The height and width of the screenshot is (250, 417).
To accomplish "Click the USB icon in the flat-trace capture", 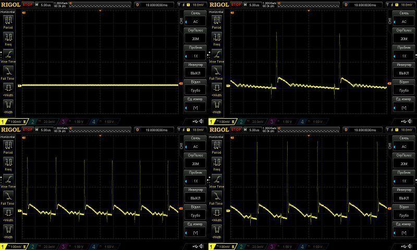I will (195, 121).
